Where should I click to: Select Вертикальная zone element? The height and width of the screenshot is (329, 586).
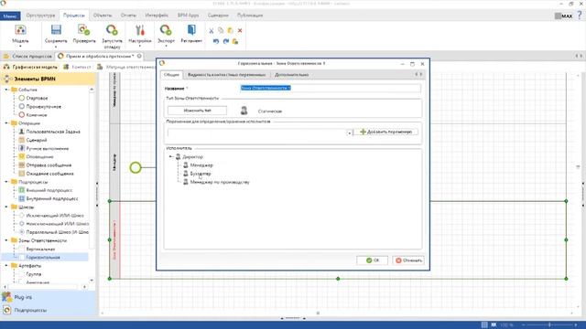click(x=40, y=249)
